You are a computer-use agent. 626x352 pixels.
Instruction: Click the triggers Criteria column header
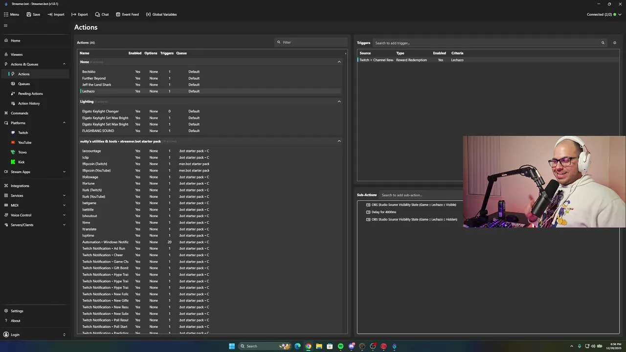[457, 53]
